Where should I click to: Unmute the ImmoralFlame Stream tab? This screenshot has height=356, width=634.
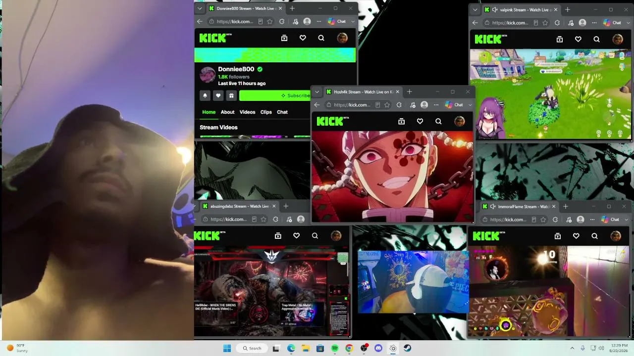point(492,206)
